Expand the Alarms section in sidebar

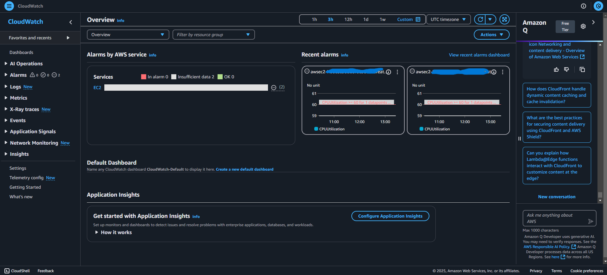coord(6,75)
